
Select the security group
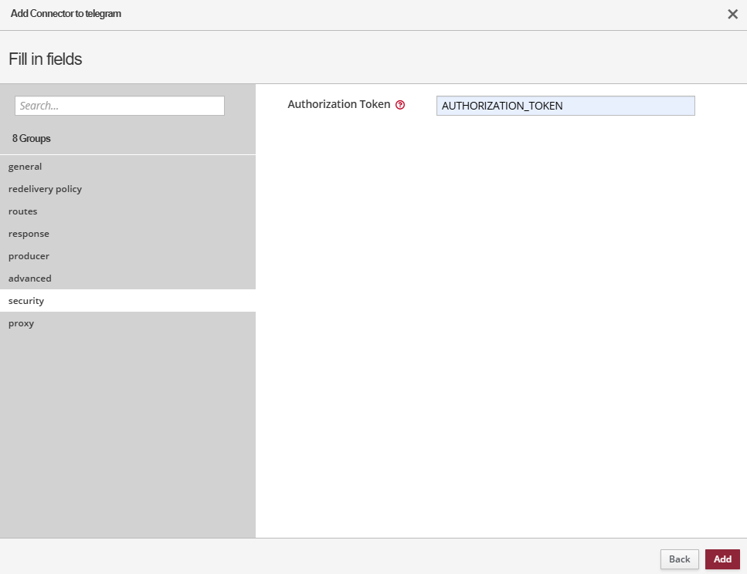(x=26, y=301)
